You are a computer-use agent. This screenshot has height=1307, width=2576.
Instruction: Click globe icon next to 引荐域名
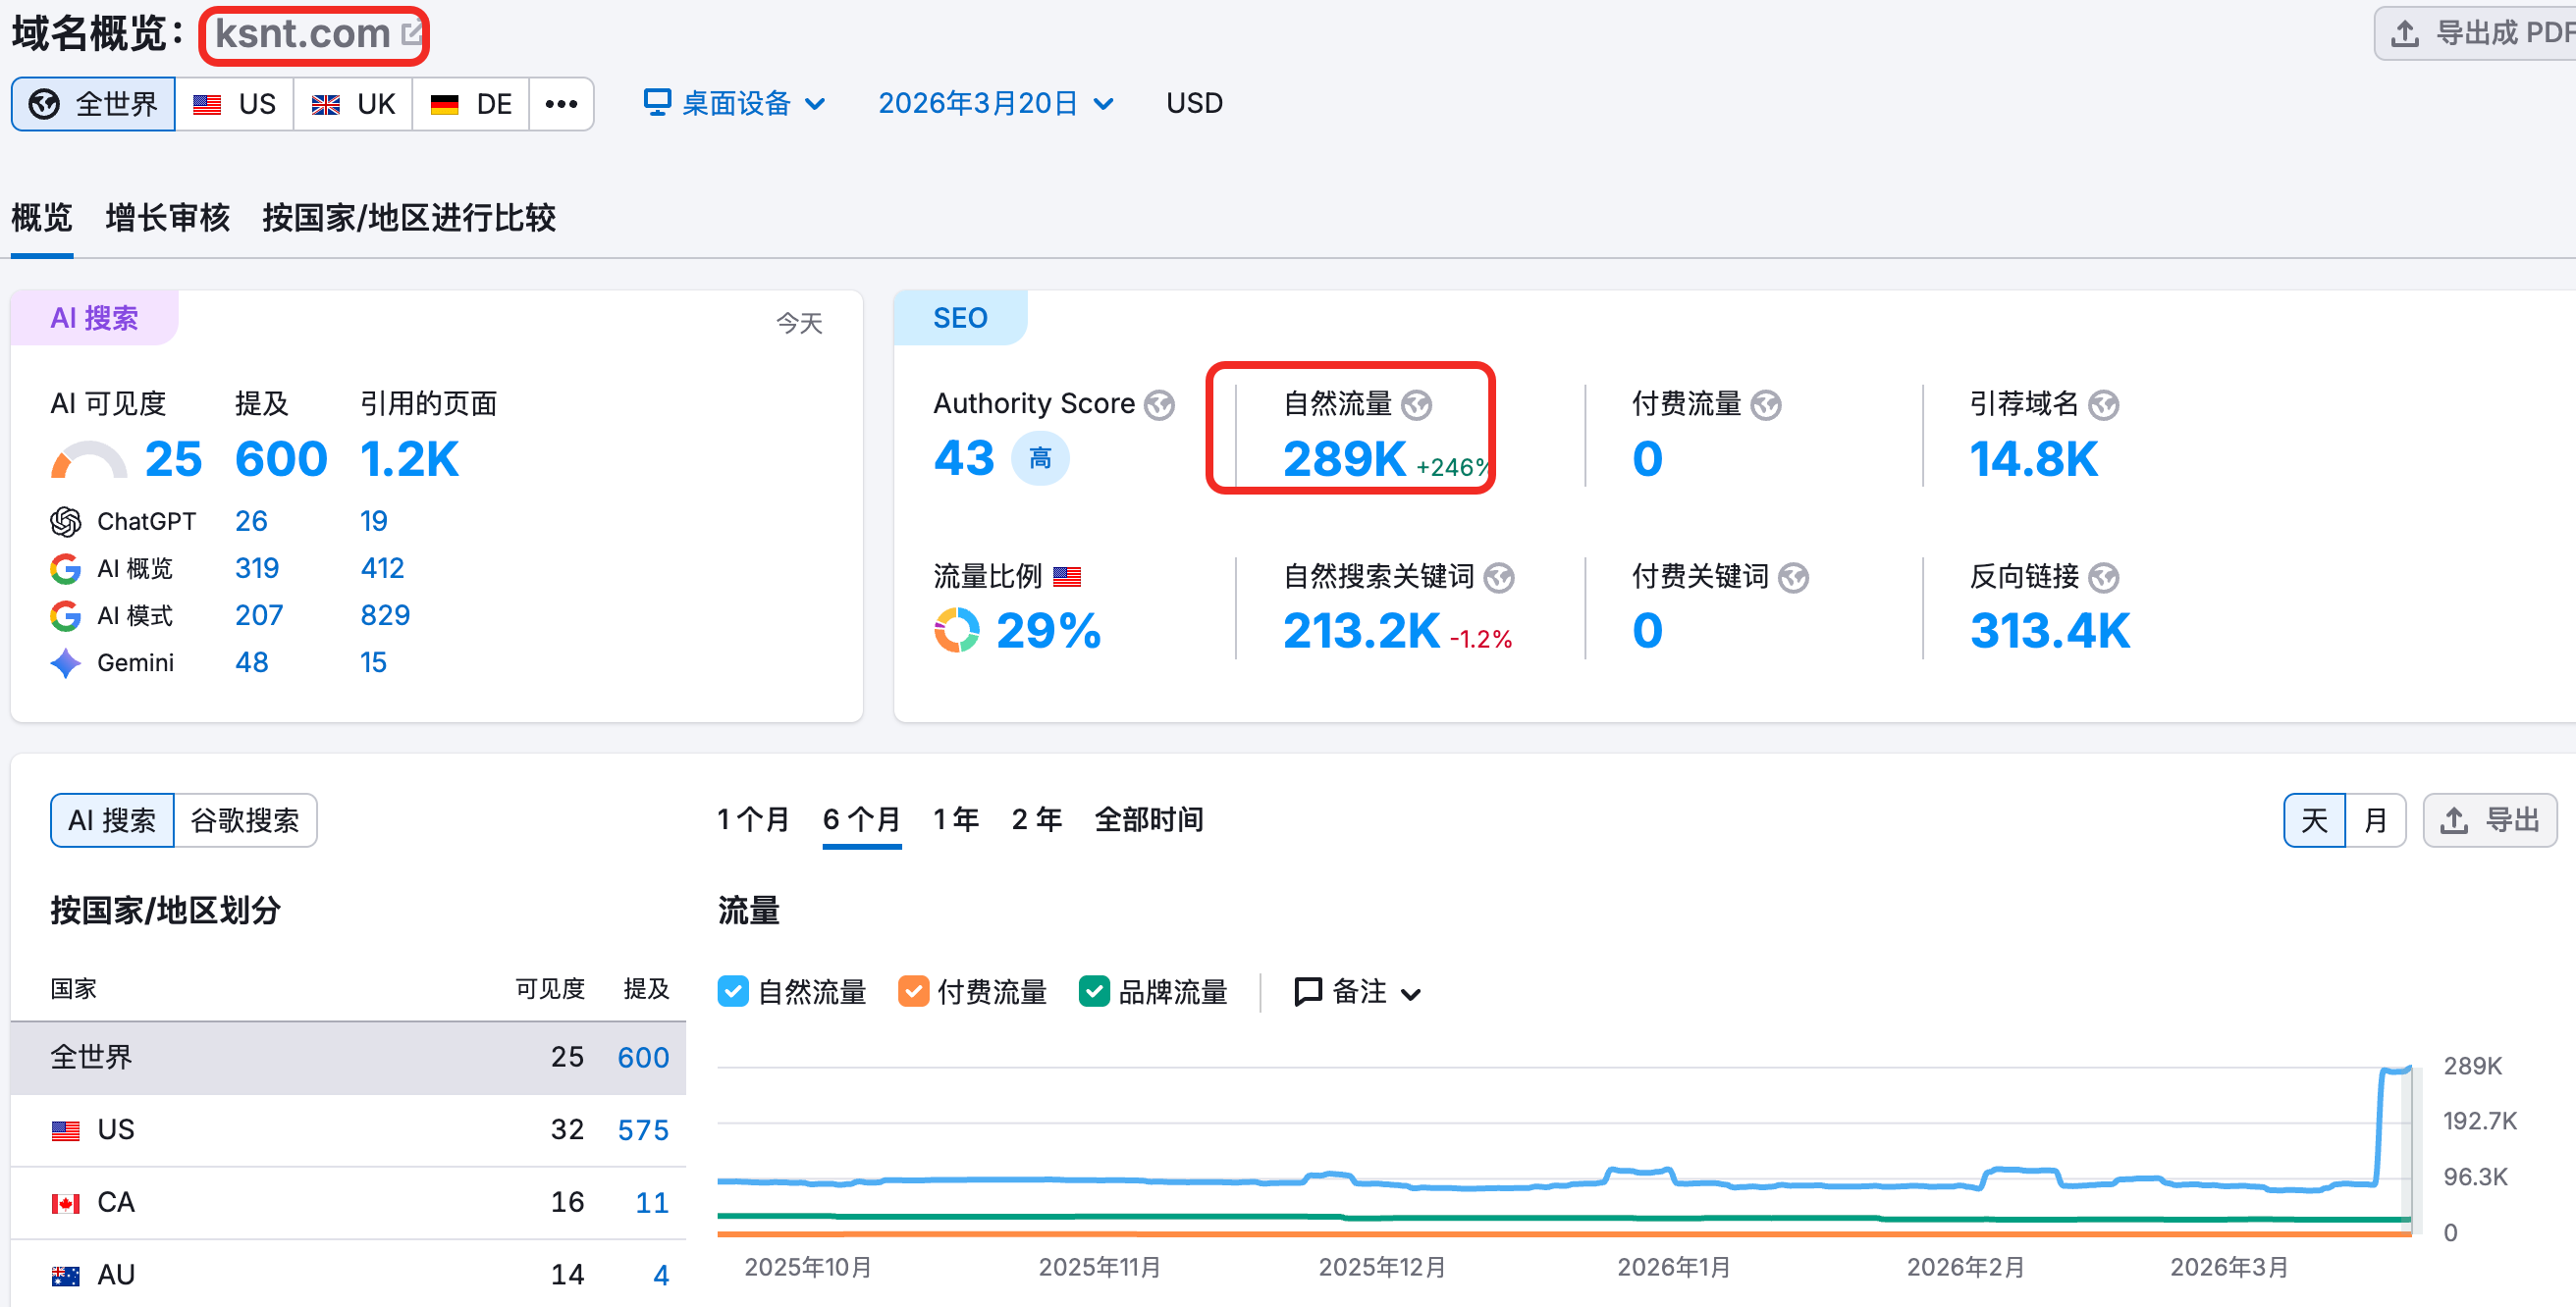click(2104, 404)
